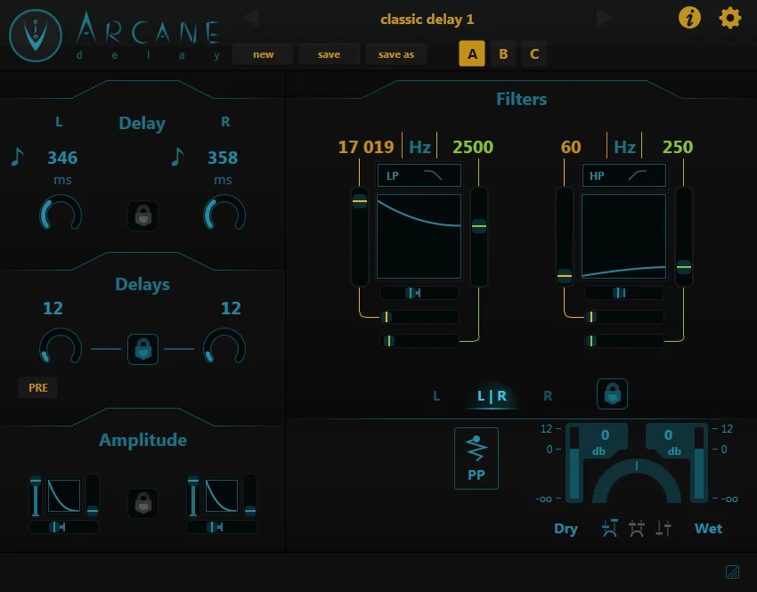Click HP filter start frequency vertical slider
Viewport: 757px width, 592px height.
[565, 237]
